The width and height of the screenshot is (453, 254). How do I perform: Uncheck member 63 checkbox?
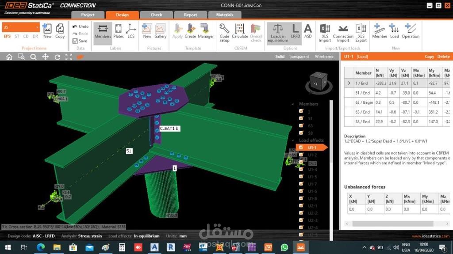(x=301, y=125)
